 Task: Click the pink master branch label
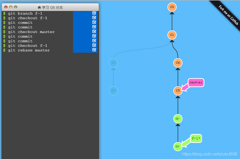tap(196, 83)
